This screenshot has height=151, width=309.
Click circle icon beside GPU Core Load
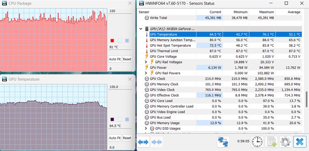pyautogui.click(x=147, y=101)
